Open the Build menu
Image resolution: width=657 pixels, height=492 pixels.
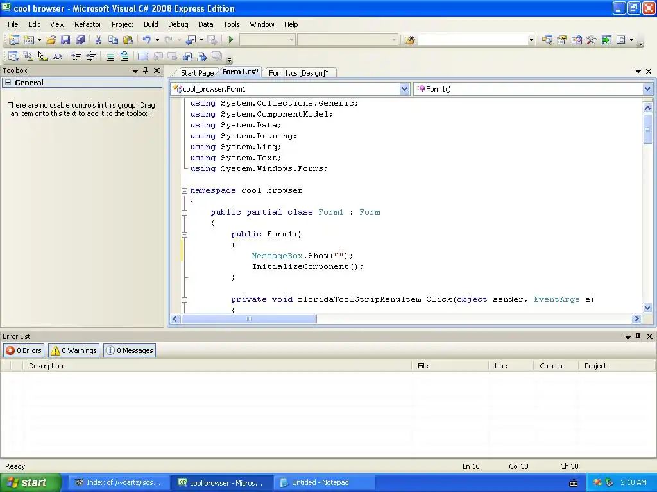pyautogui.click(x=151, y=24)
